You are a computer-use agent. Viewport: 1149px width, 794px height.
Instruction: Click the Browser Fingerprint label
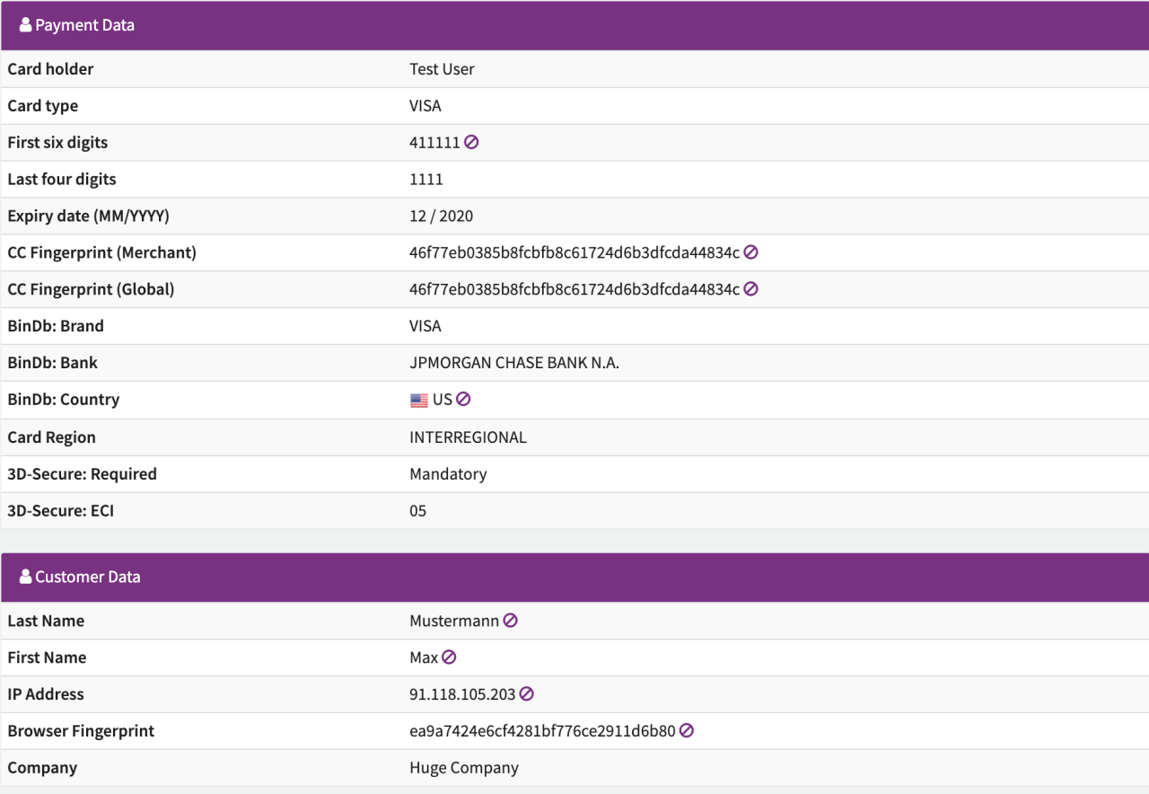81,731
